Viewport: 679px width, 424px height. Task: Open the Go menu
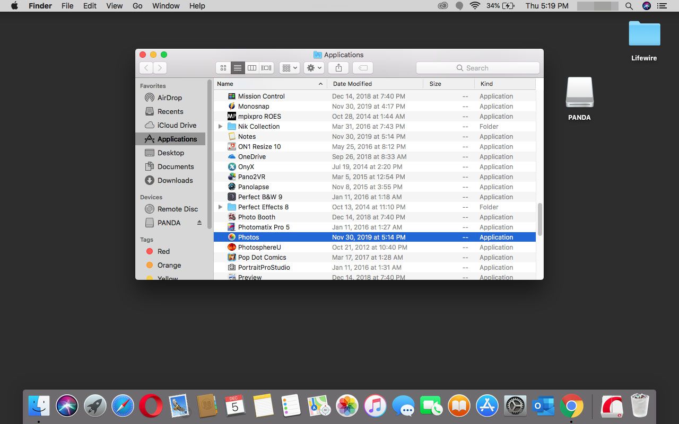click(x=137, y=6)
